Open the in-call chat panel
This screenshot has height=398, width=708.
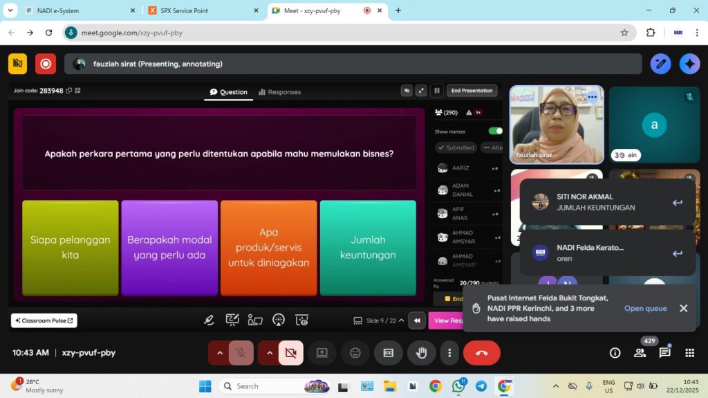(664, 353)
